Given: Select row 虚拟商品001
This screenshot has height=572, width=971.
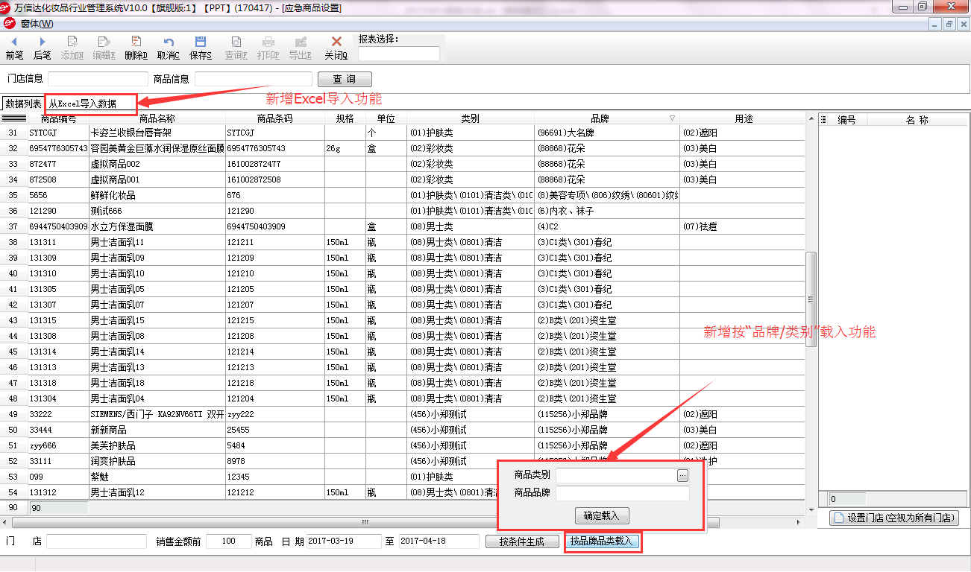Looking at the screenshot, I should point(403,179).
